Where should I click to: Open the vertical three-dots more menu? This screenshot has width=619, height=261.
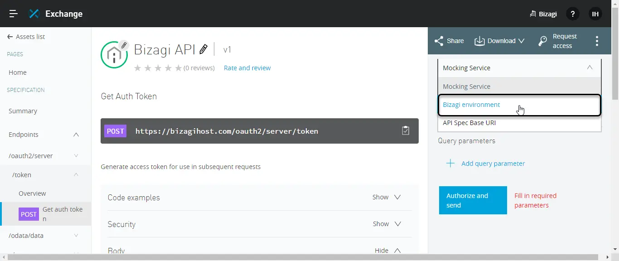click(597, 41)
